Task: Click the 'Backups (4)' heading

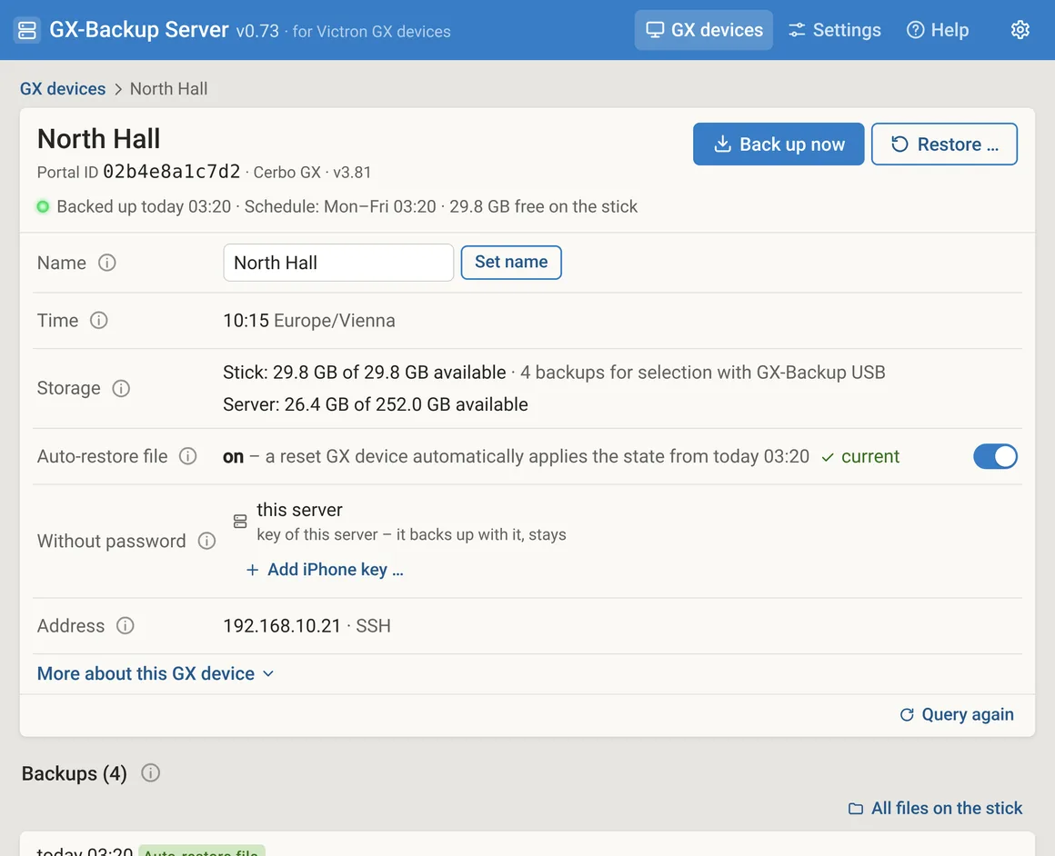Action: tap(74, 772)
